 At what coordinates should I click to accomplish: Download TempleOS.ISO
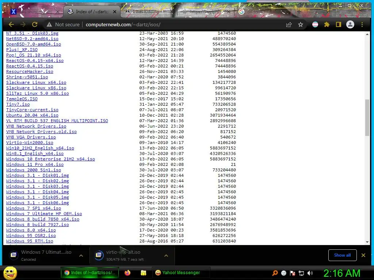(x=22, y=99)
